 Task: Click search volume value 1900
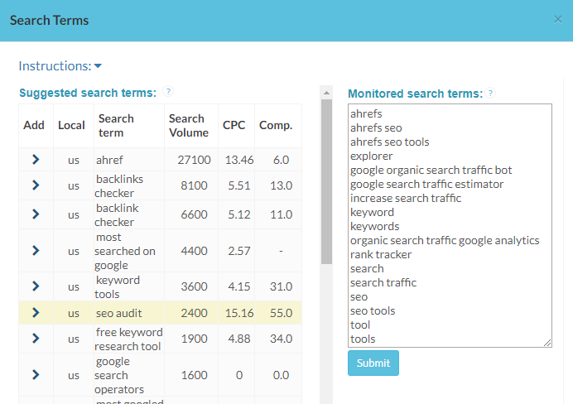click(194, 339)
